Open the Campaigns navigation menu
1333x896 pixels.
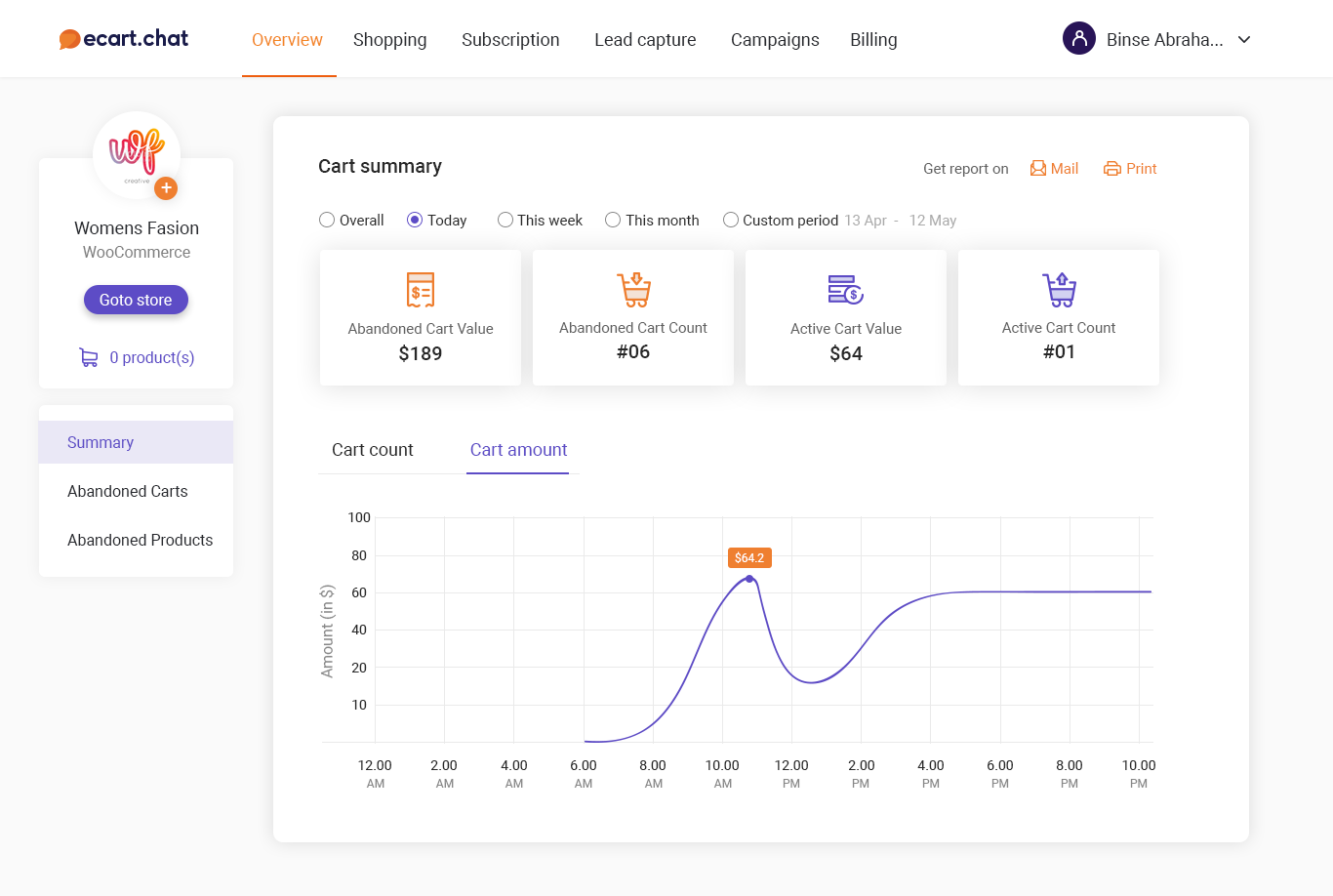click(775, 40)
